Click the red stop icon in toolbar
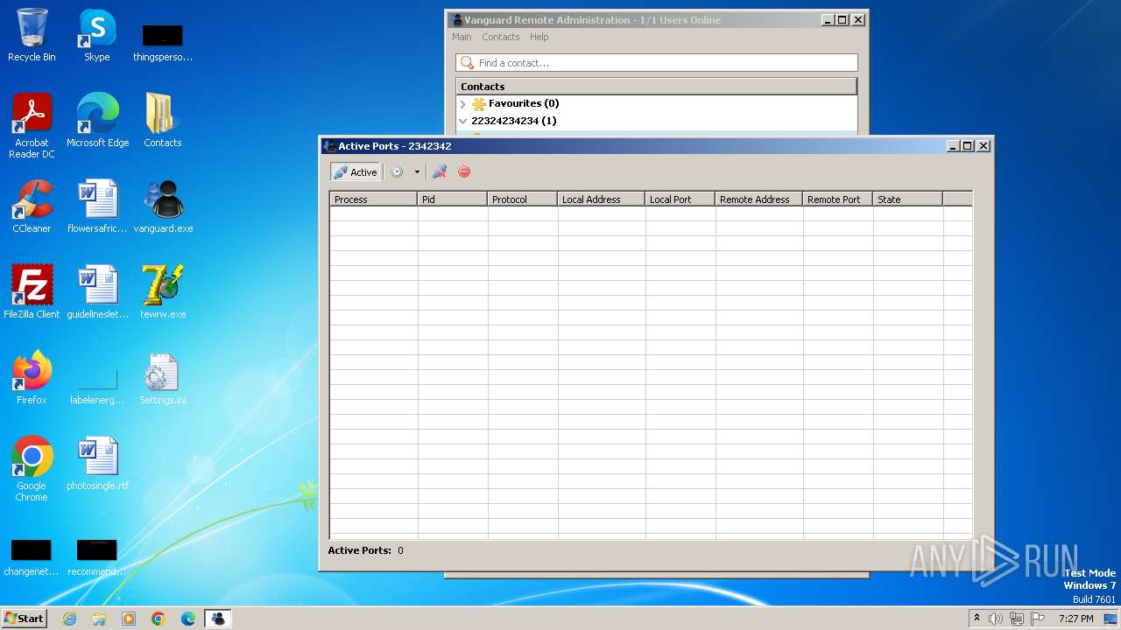 point(464,172)
